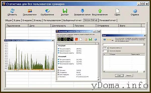Image resolution: width=151 pixels, height=93 pixels.
Task: Close the speed measurement window
Action: pyautogui.click(x=99, y=31)
